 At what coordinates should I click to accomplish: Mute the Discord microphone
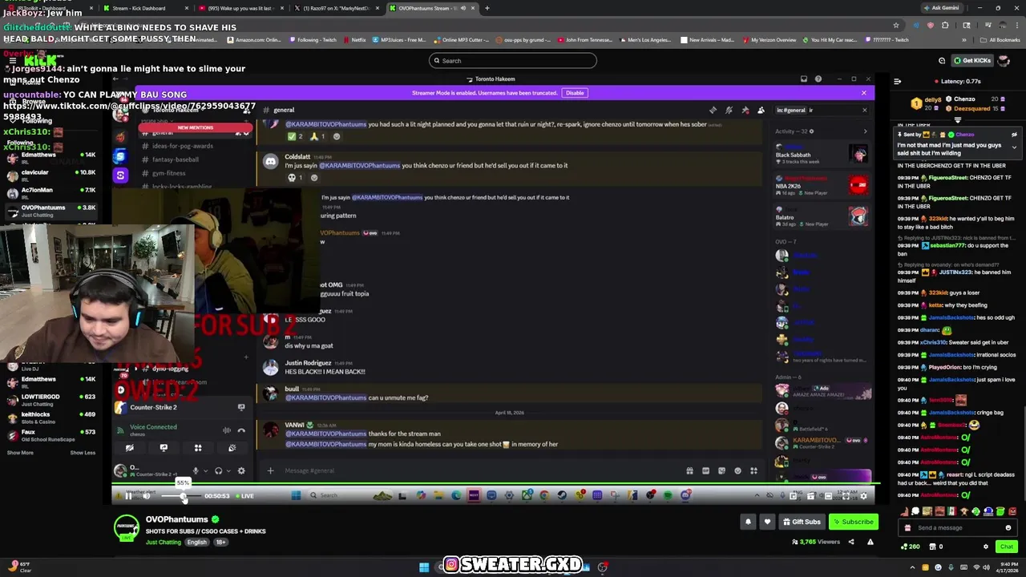pyautogui.click(x=196, y=471)
